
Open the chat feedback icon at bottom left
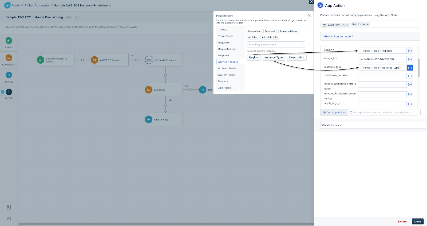[x=9, y=218]
